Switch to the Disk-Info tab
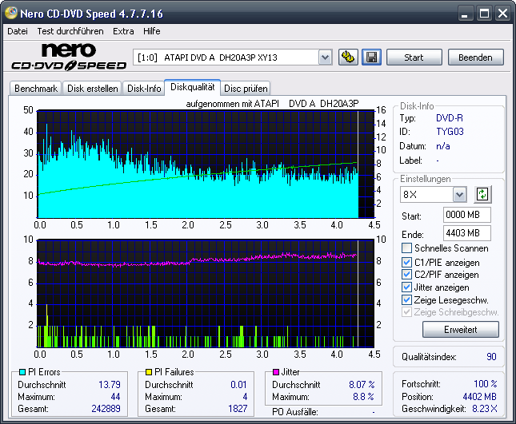This screenshot has height=424, width=516. (x=144, y=89)
